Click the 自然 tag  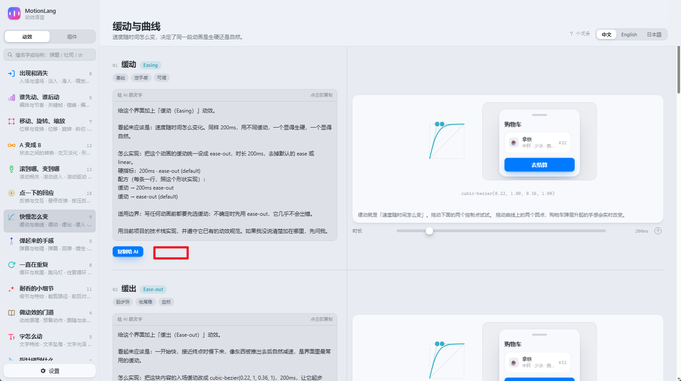pos(166,302)
